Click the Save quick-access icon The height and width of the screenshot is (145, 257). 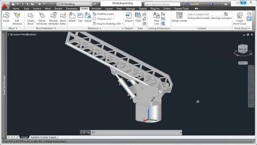click(23, 4)
